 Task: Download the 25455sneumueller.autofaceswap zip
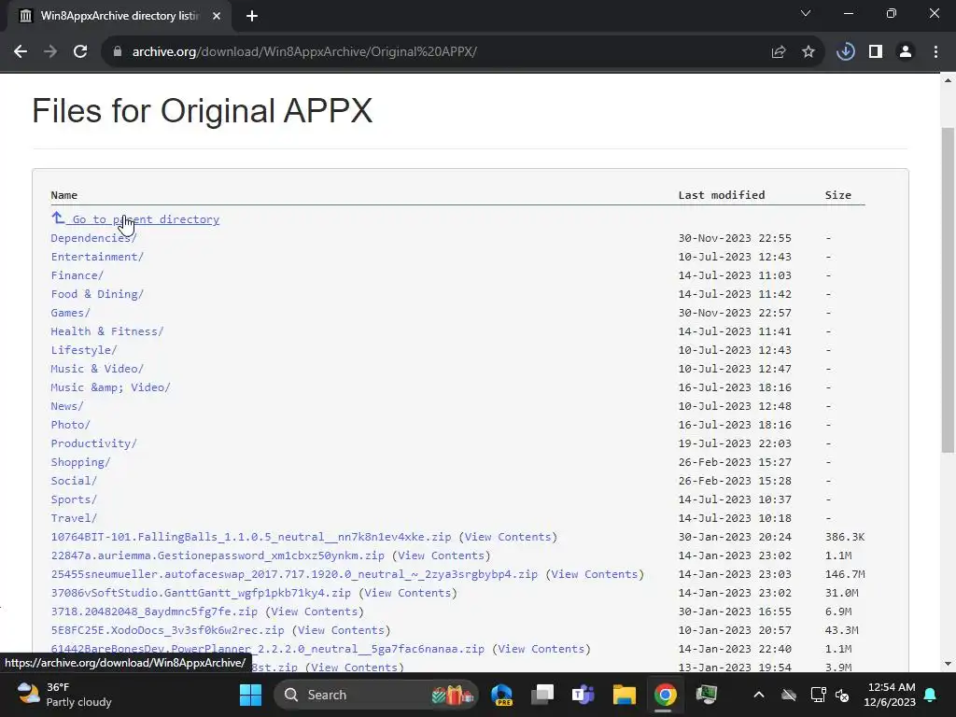click(x=294, y=574)
